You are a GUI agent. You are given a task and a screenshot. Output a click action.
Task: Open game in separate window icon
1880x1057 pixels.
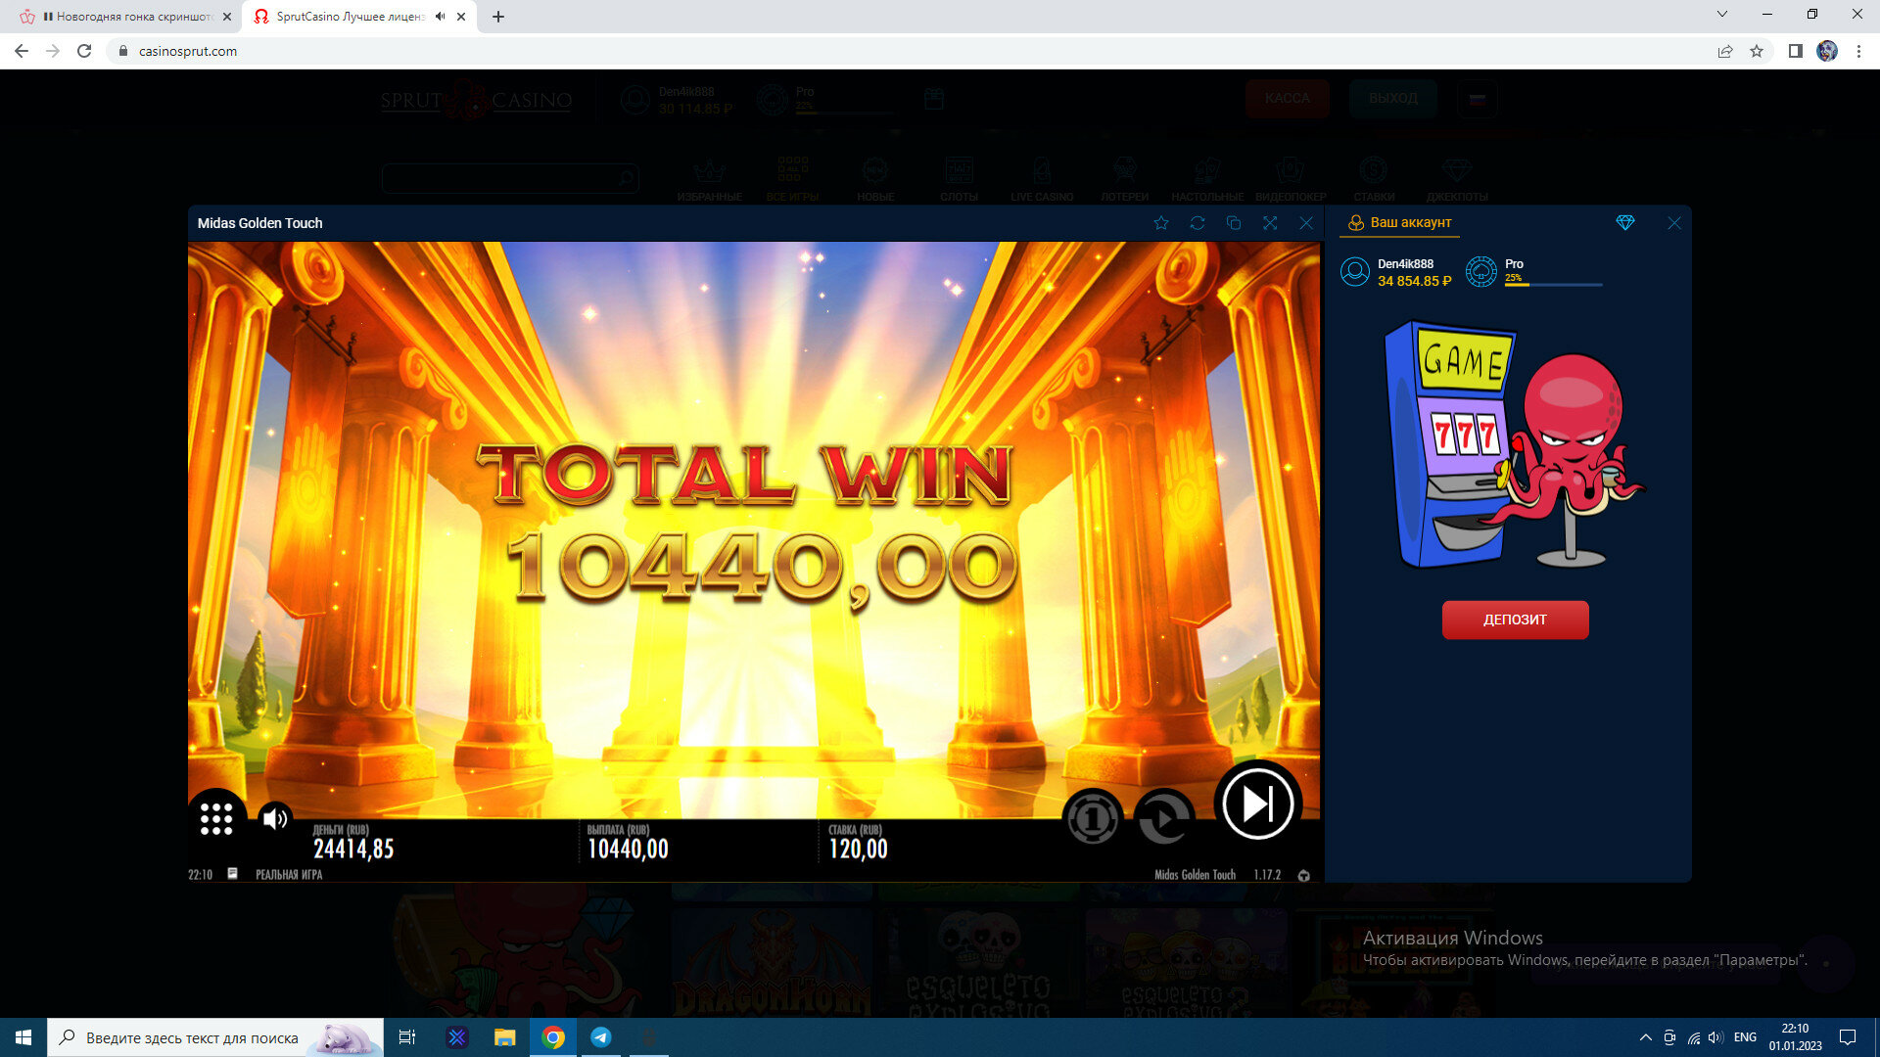point(1234,223)
